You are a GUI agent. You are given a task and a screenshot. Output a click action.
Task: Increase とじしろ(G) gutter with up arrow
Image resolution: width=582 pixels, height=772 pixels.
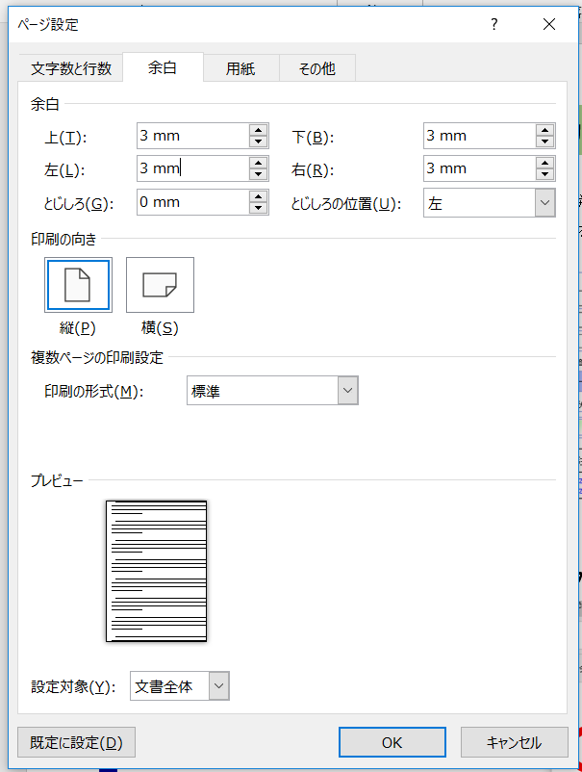point(258,196)
